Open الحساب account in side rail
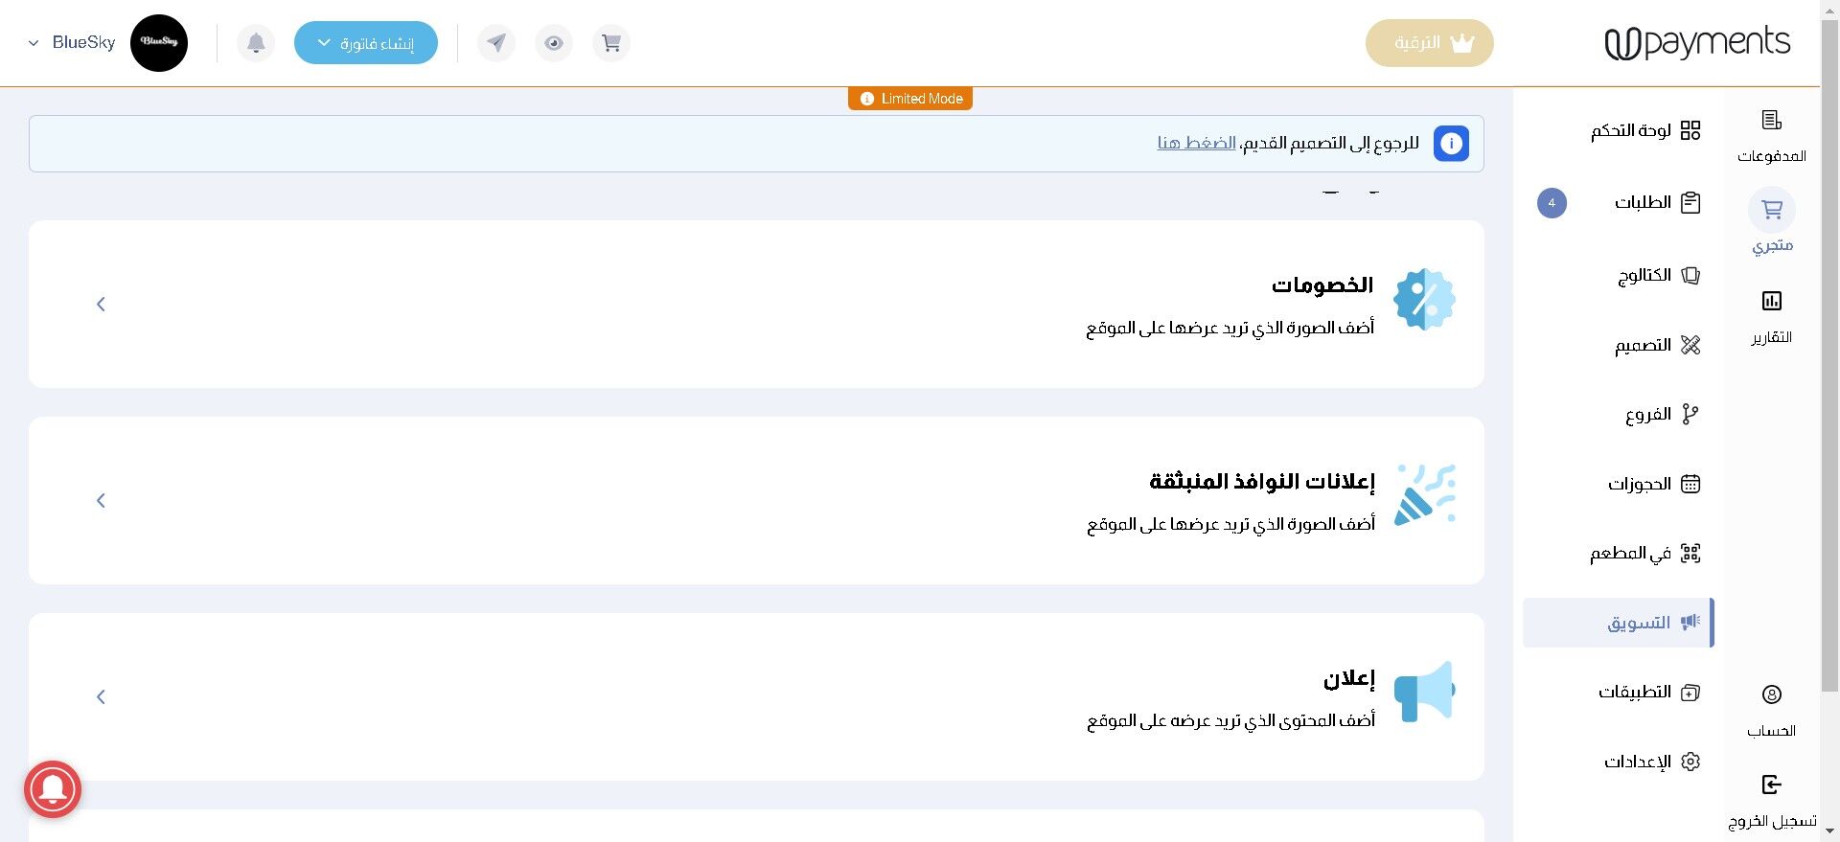The height and width of the screenshot is (842, 1840). pyautogui.click(x=1772, y=710)
